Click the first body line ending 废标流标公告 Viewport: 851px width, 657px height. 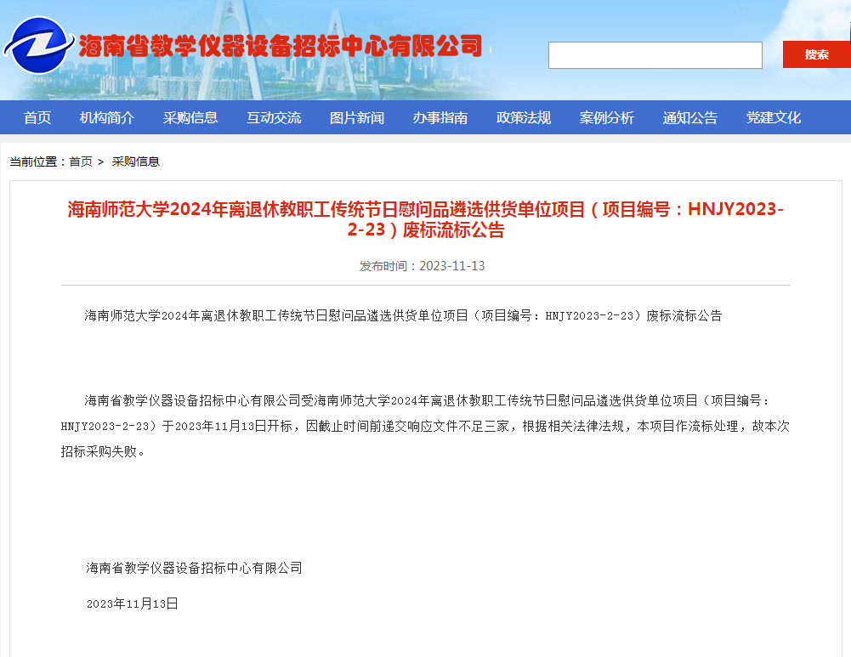coord(403,315)
